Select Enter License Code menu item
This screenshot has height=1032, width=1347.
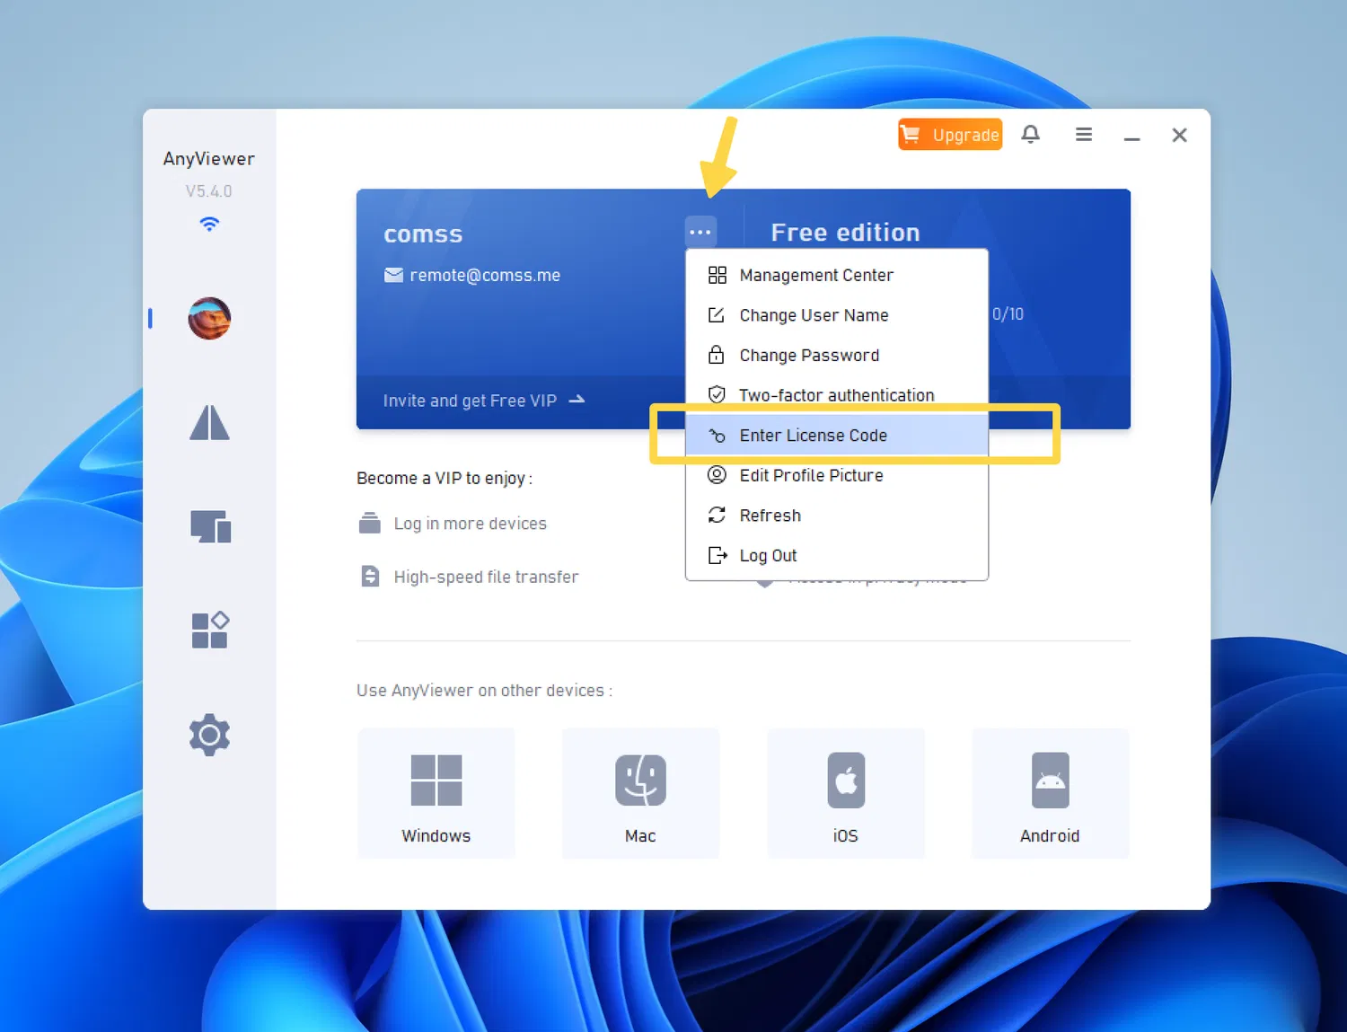coord(837,435)
